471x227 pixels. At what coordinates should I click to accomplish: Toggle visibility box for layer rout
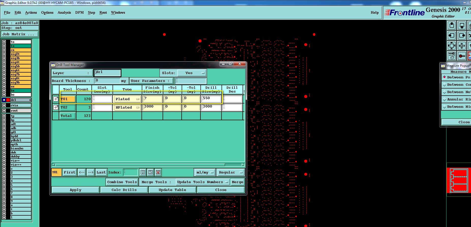click(4, 111)
